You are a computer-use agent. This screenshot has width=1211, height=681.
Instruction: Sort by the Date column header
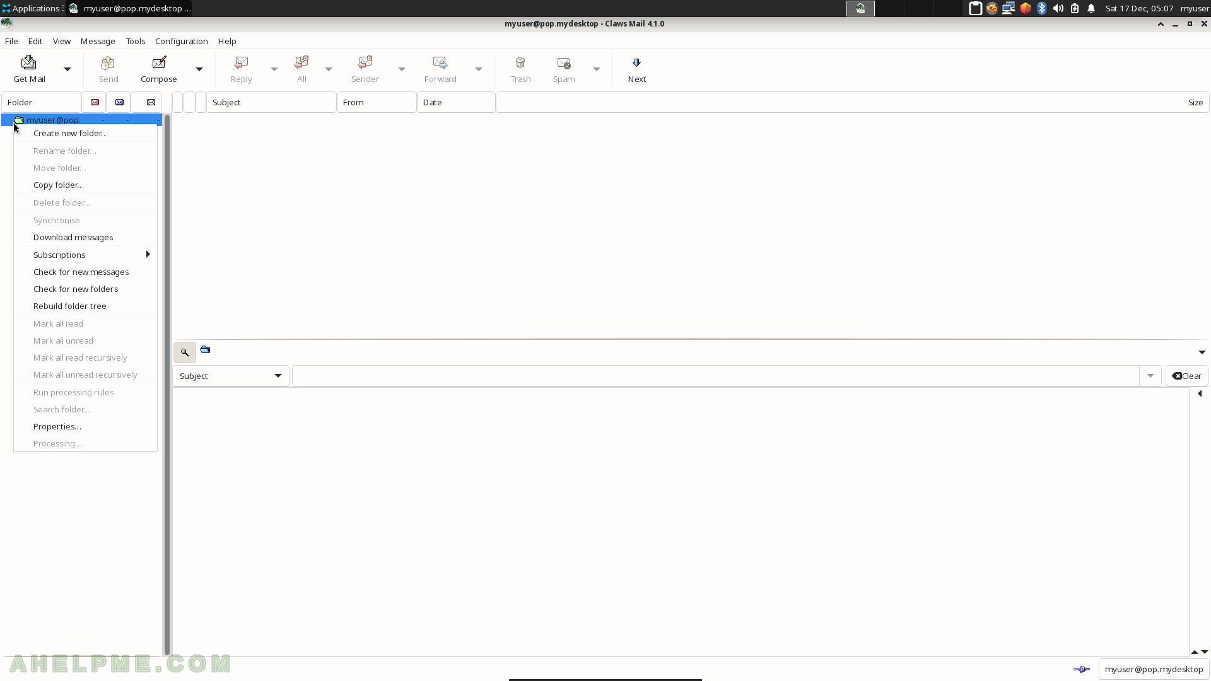coord(456,102)
